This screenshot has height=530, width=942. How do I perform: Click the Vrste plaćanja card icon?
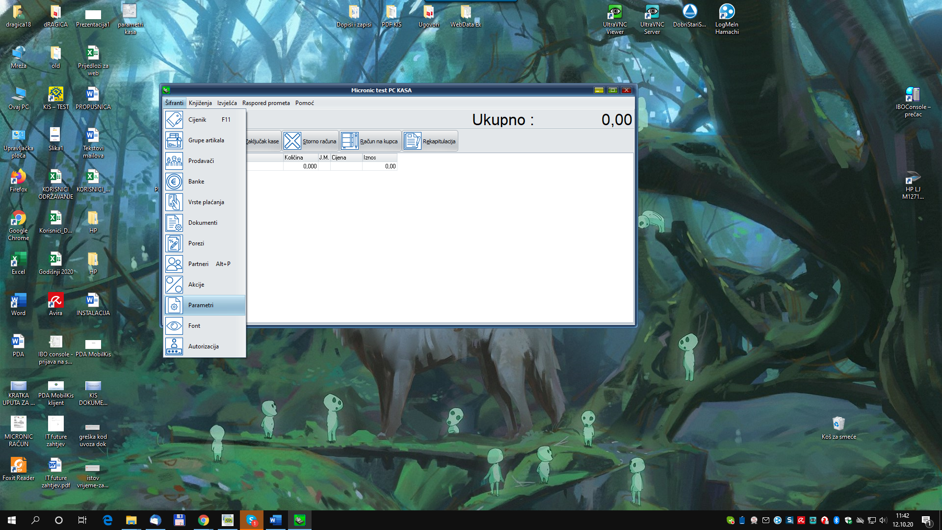pyautogui.click(x=174, y=202)
